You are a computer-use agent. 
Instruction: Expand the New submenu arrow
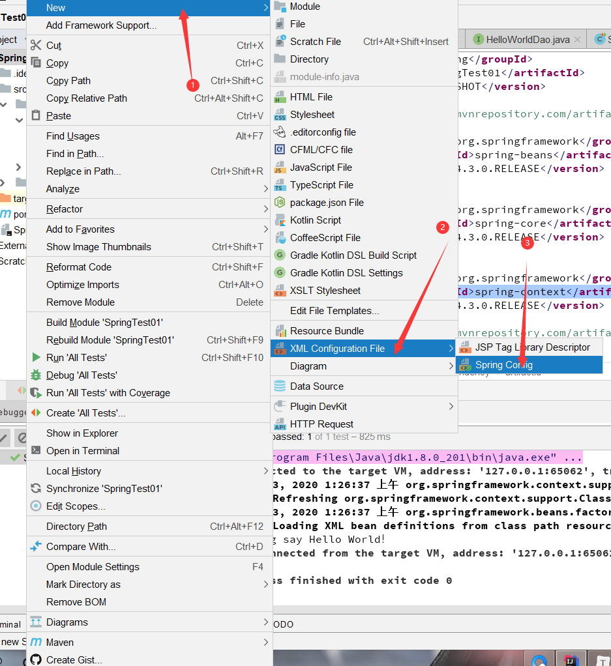(265, 8)
